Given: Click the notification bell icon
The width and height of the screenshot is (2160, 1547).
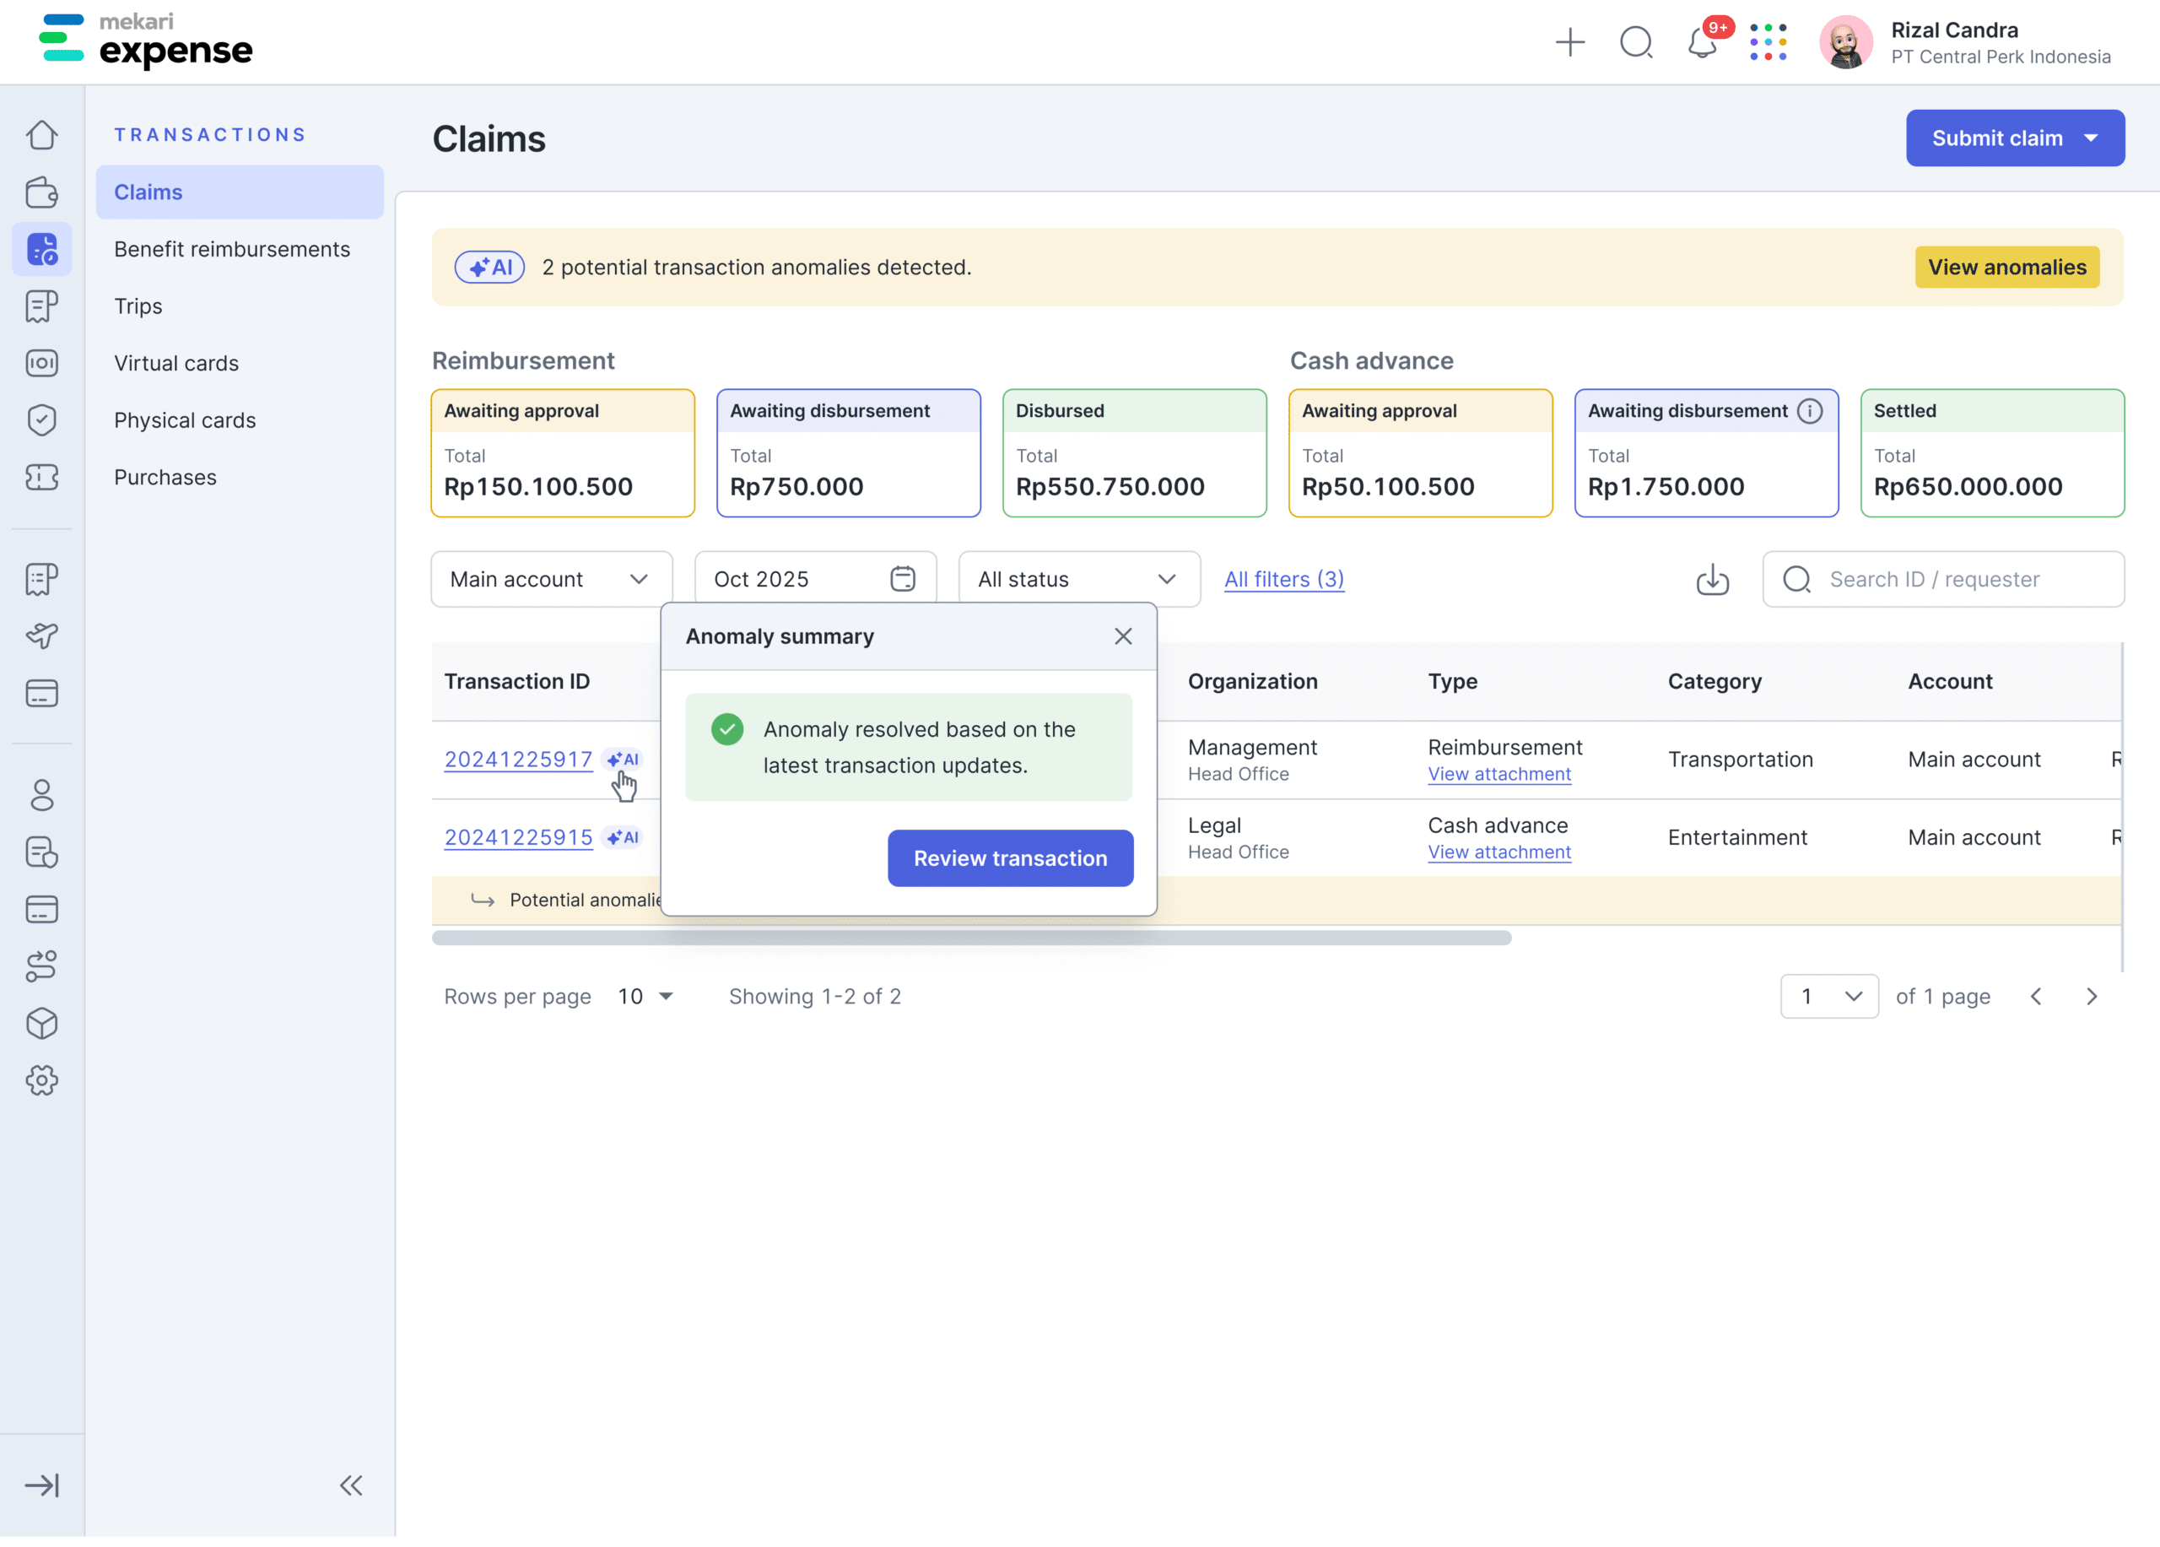Looking at the screenshot, I should (x=1702, y=43).
